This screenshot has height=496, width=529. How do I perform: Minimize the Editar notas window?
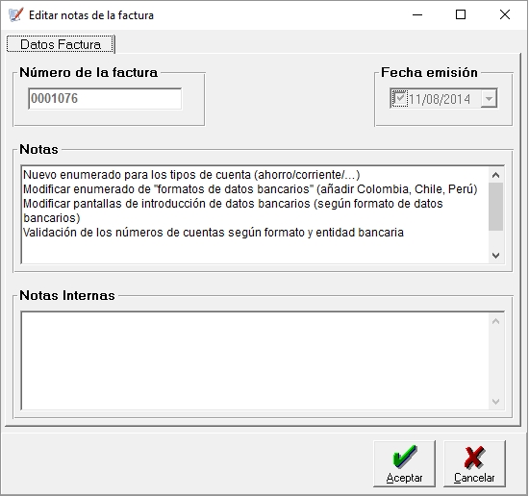(x=417, y=14)
